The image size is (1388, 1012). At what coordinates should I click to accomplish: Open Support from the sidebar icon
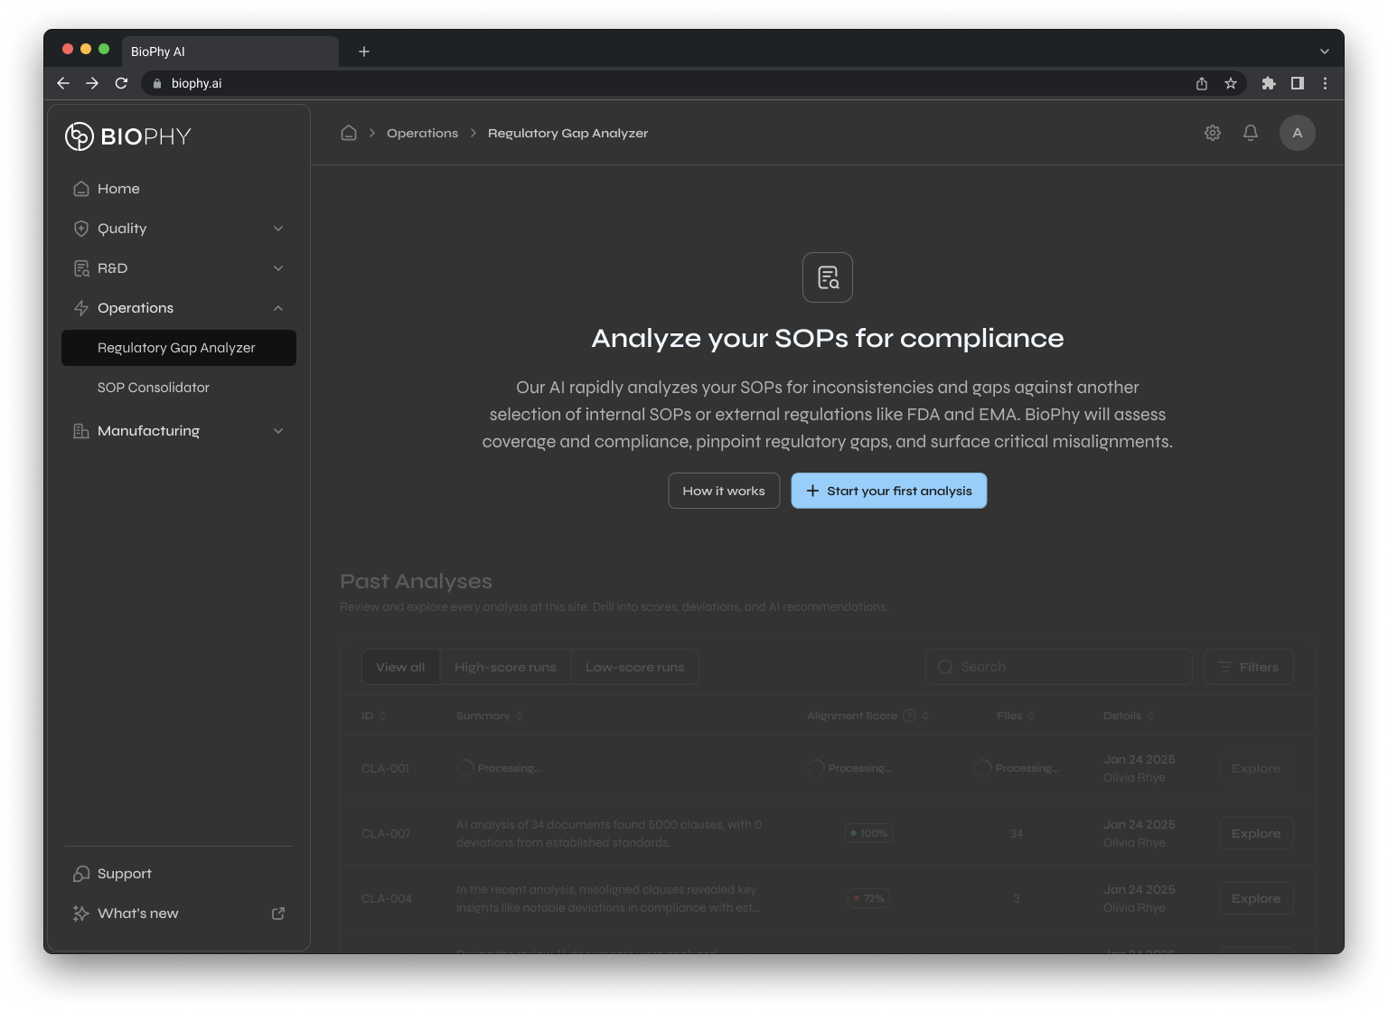[80, 874]
